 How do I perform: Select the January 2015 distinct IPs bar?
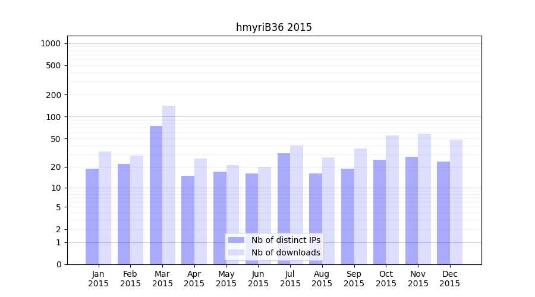[x=92, y=216]
